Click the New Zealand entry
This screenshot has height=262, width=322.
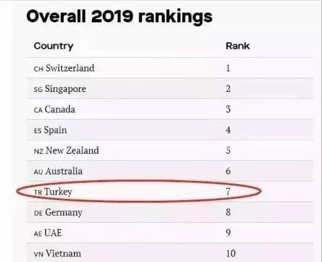tap(72, 151)
